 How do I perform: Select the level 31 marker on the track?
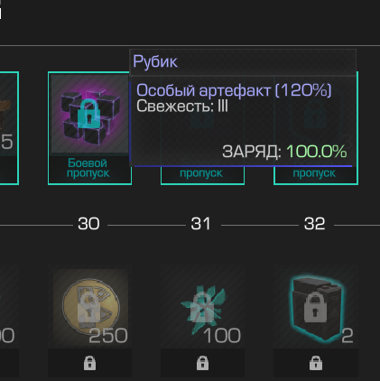(200, 224)
